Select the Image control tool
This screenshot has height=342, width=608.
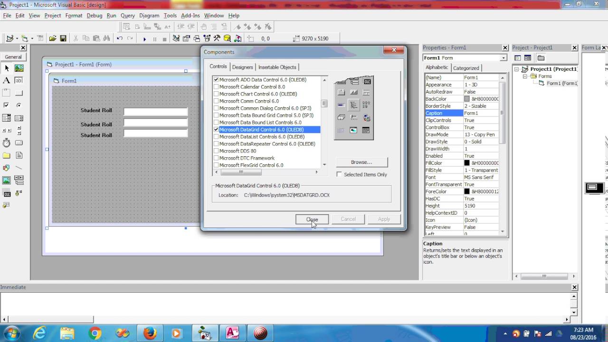tap(7, 180)
